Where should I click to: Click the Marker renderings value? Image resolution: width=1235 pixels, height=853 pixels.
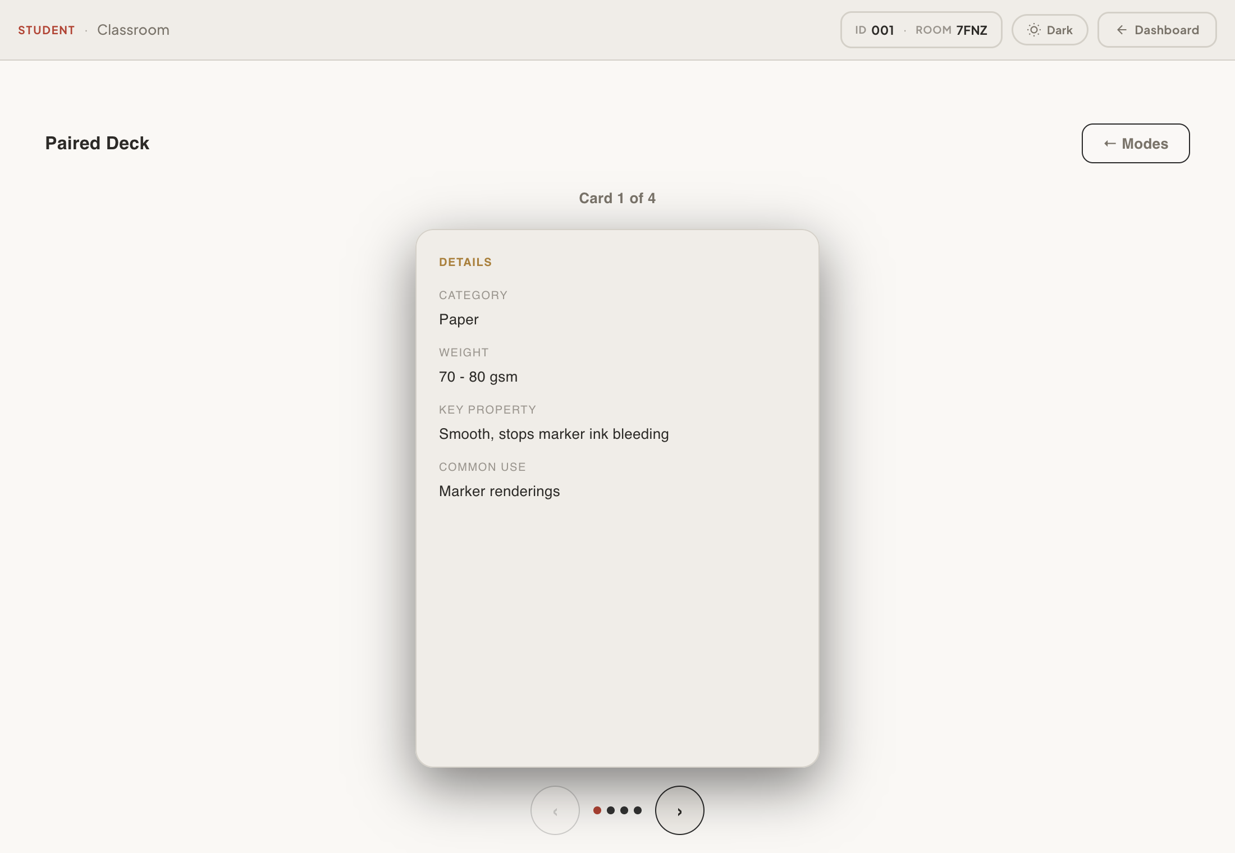500,492
